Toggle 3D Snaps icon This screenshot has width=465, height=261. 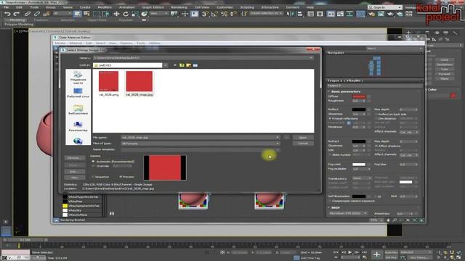pos(205,14)
